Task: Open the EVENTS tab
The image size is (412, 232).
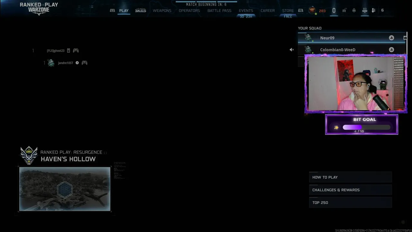Action: (246, 11)
